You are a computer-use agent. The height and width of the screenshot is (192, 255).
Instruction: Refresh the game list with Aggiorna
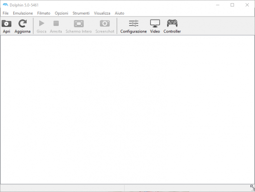pos(22,24)
